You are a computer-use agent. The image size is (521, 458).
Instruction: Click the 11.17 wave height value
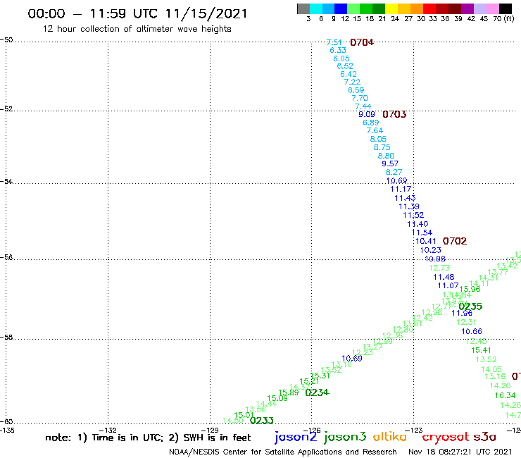tap(401, 190)
